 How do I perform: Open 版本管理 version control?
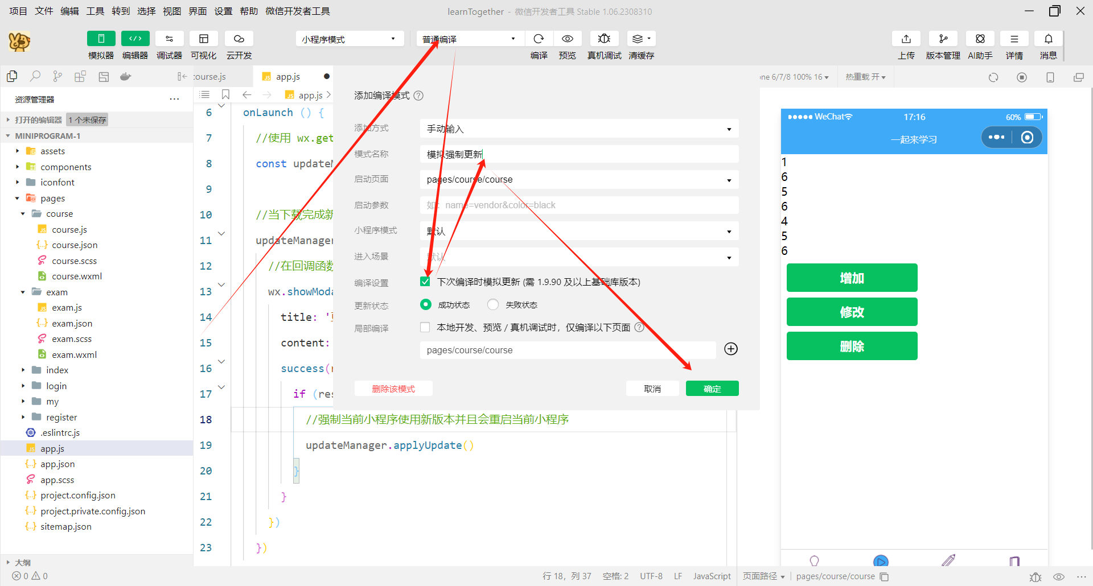[943, 39]
